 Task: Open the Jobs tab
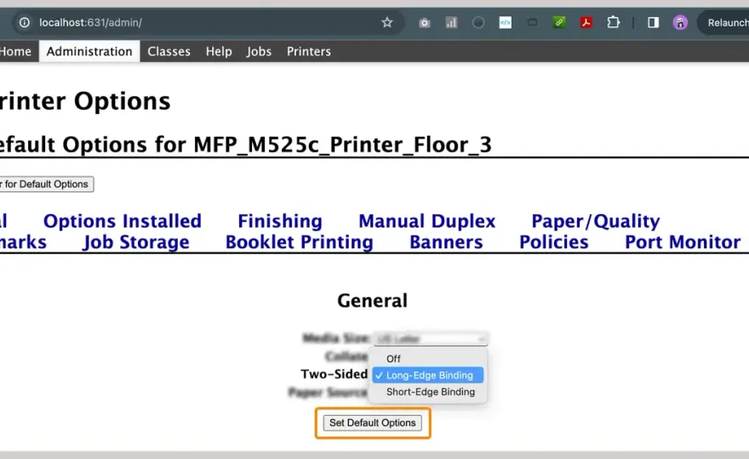point(259,52)
